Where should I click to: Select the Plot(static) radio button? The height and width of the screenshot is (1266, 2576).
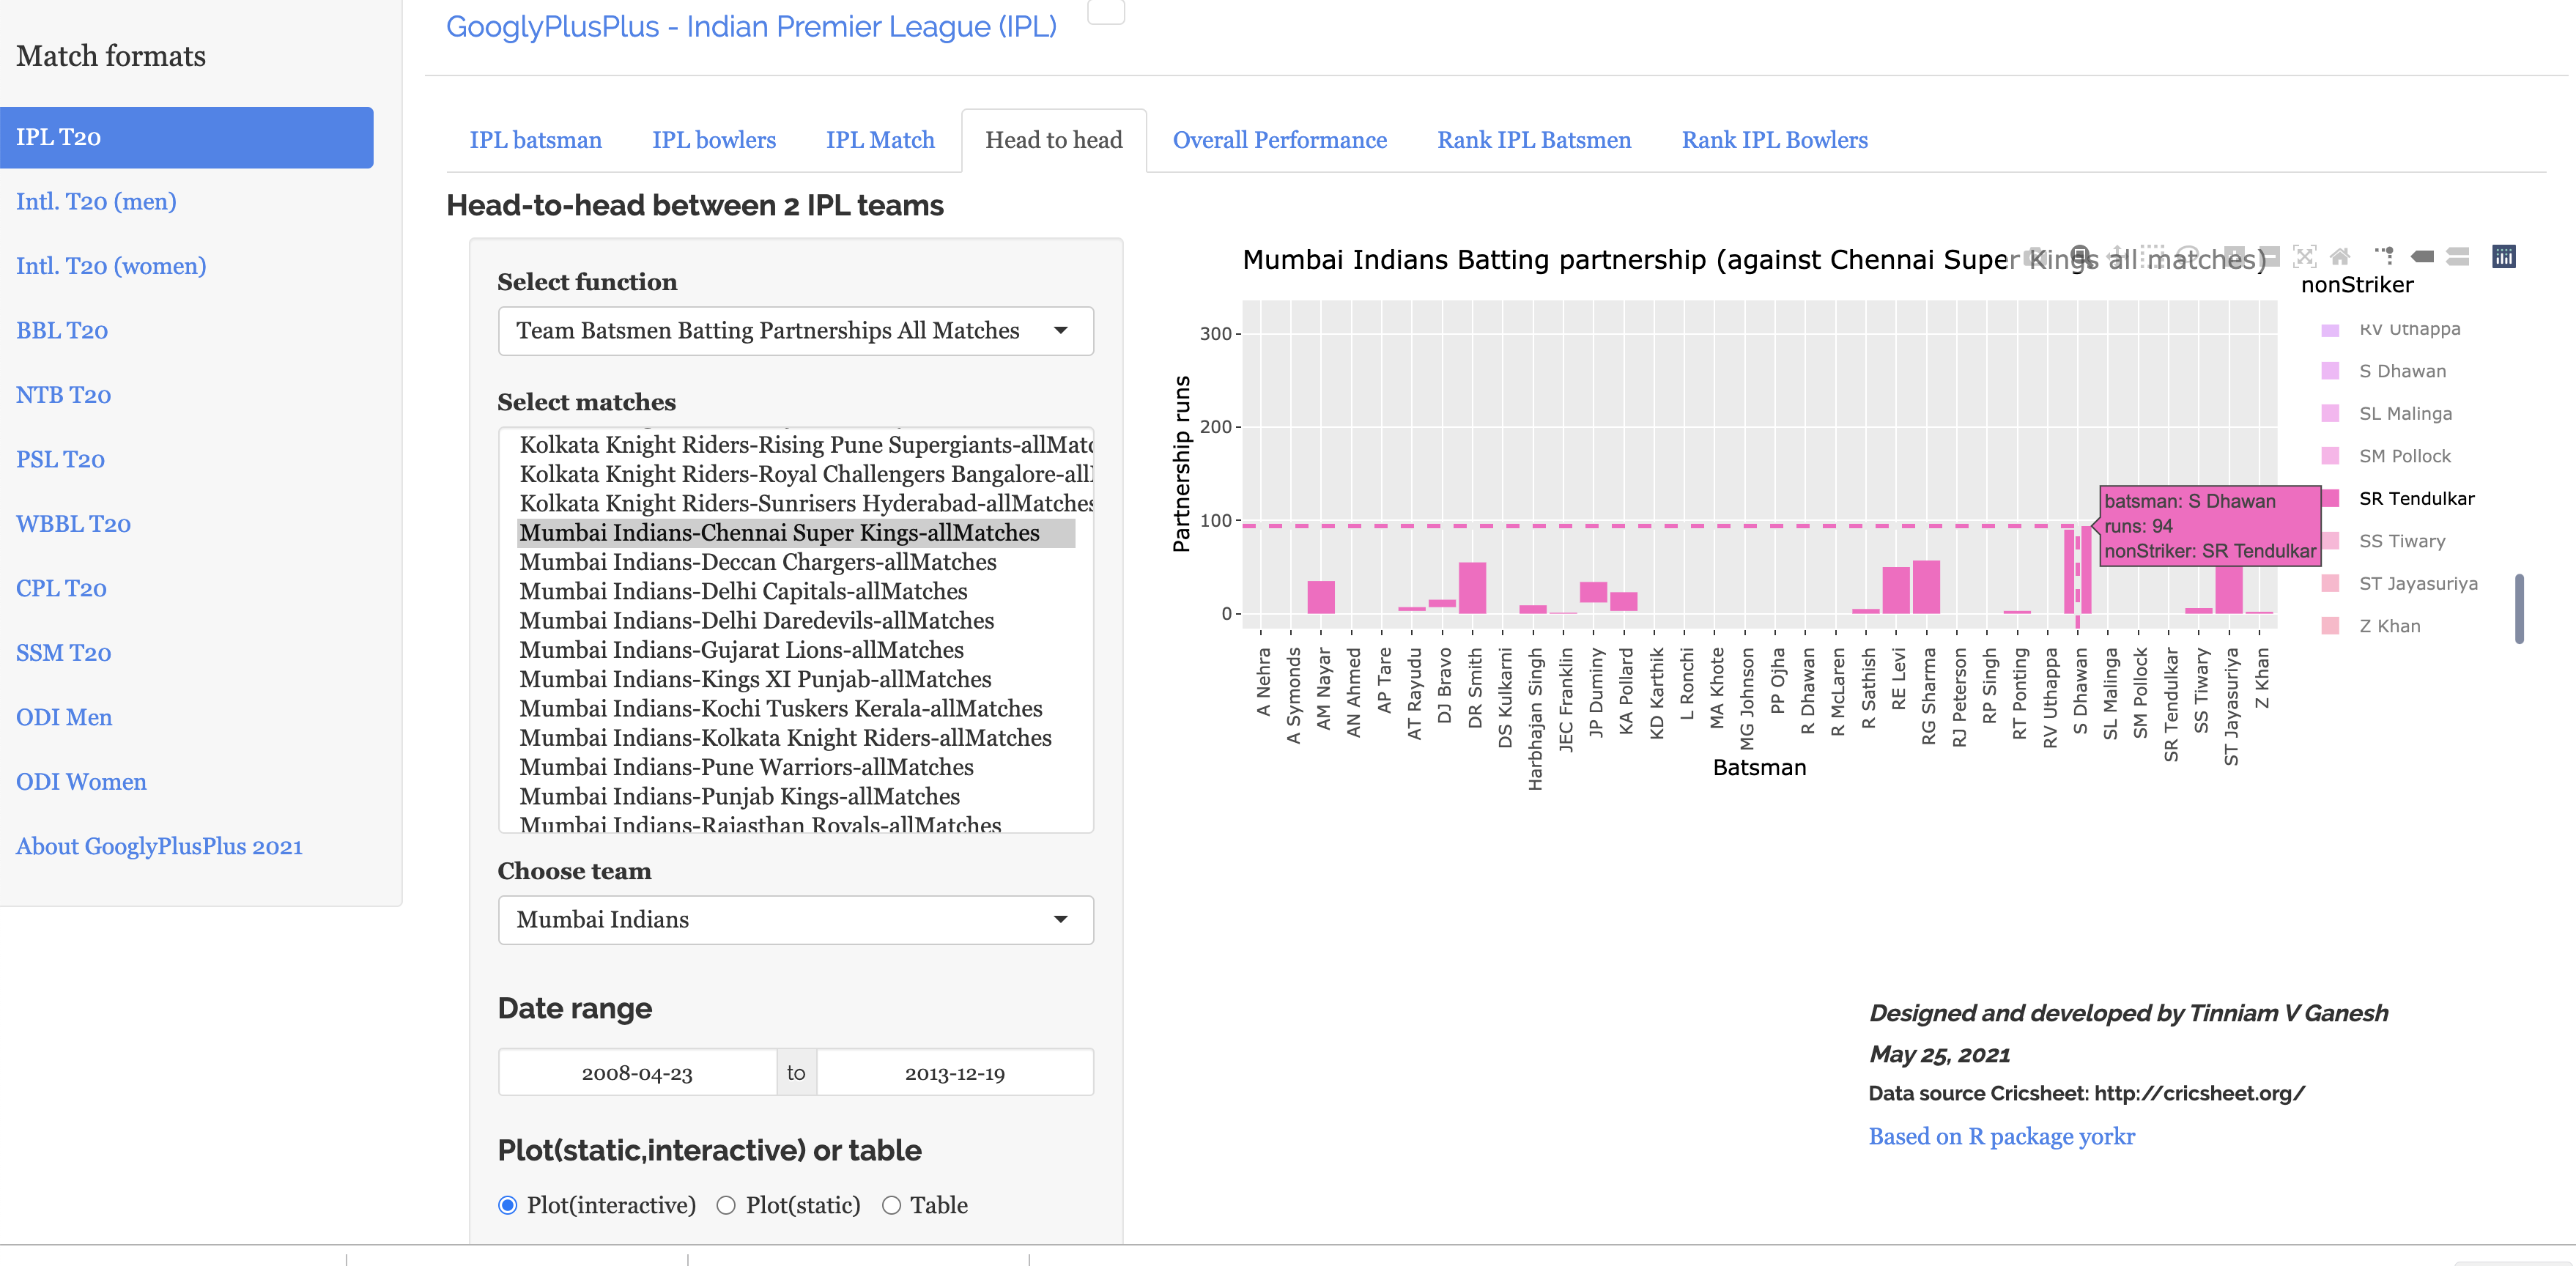[x=726, y=1205]
